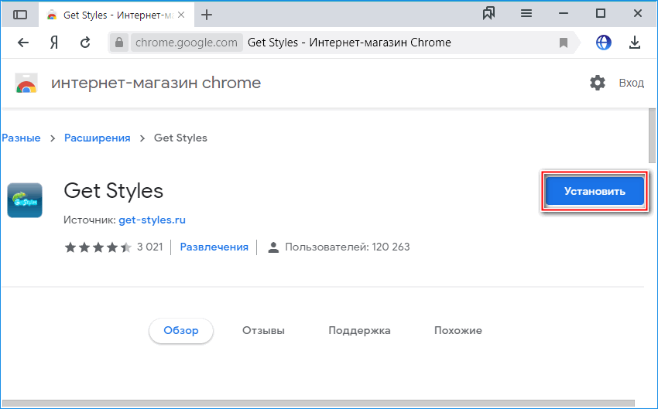Viewport: 658px width, 409px height.
Task: Open the globe protect icon in toolbar
Action: [604, 43]
